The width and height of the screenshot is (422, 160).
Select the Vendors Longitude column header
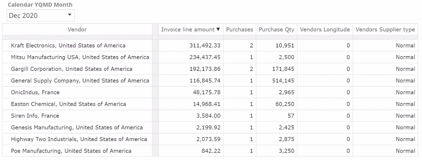(x=325, y=29)
